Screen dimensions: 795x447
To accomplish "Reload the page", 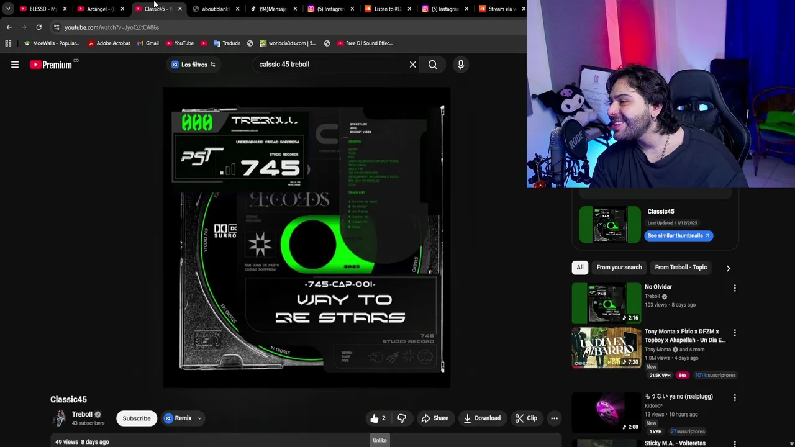I will [x=39, y=27].
